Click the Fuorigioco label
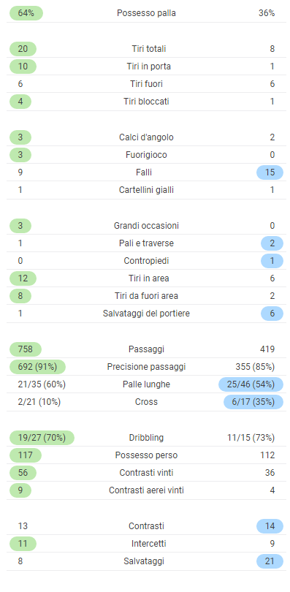Viewport: 290px width, 592px height. (146, 155)
